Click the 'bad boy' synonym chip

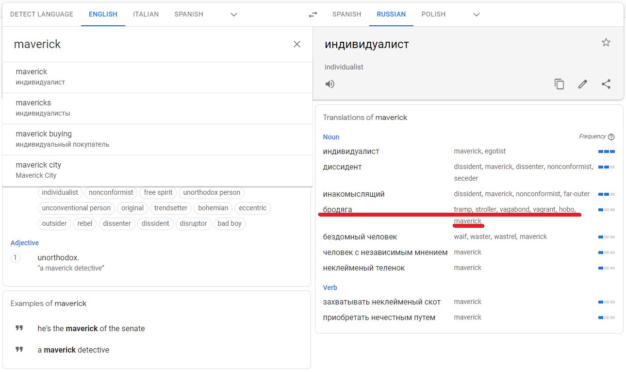(230, 223)
